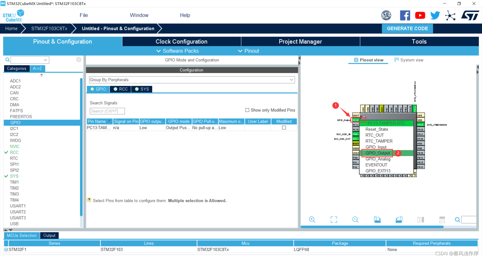The height and width of the screenshot is (258, 482).
Task: Open the Help menu
Action: pos(185,15)
